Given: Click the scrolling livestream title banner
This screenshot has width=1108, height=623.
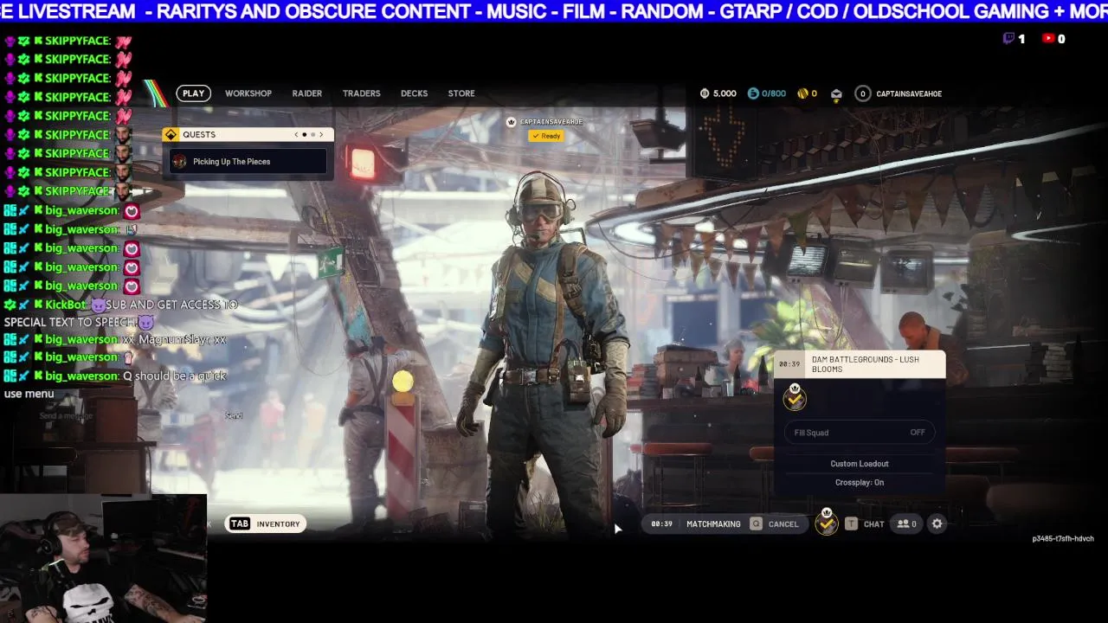Looking at the screenshot, I should pos(554,11).
